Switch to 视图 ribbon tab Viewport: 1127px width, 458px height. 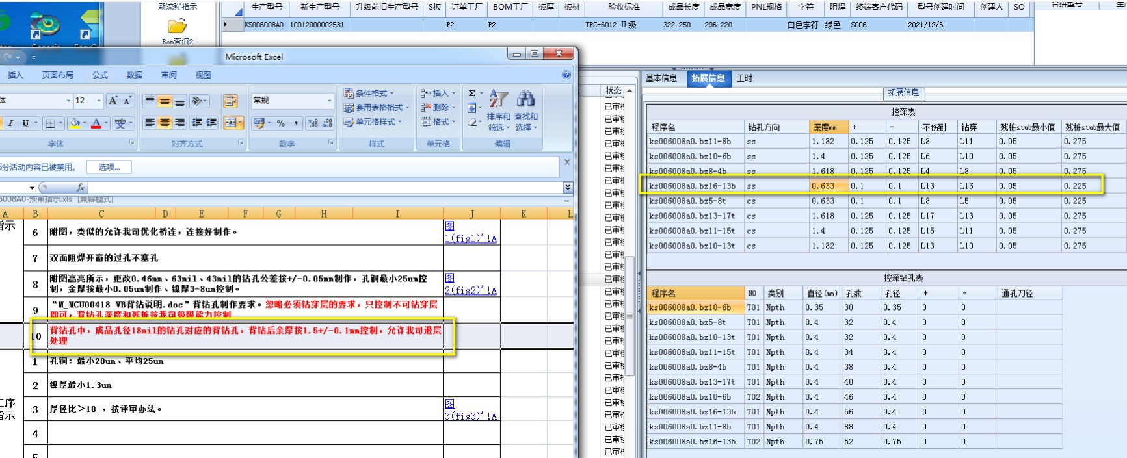click(x=204, y=75)
